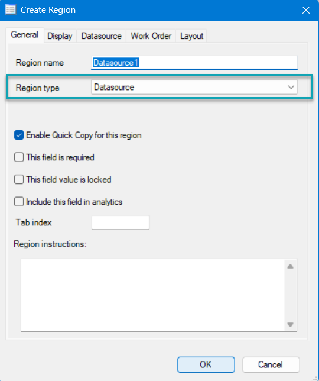
Task: Select the General tab
Action: point(24,35)
